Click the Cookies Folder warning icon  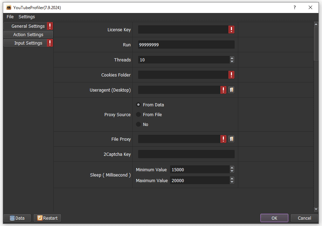point(231,75)
